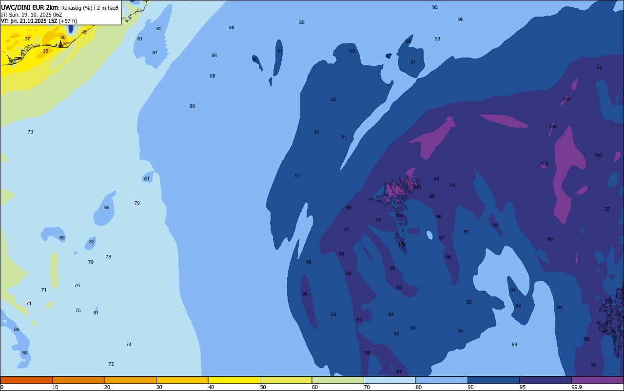
Task: Click the 70–80 light blue legend swatch
Action: 390,380
